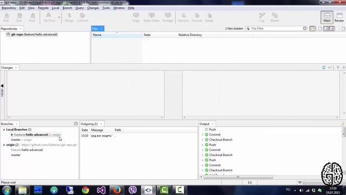The height and width of the screenshot is (195, 346).
Task: Sort files by Name column
Action: point(117,35)
